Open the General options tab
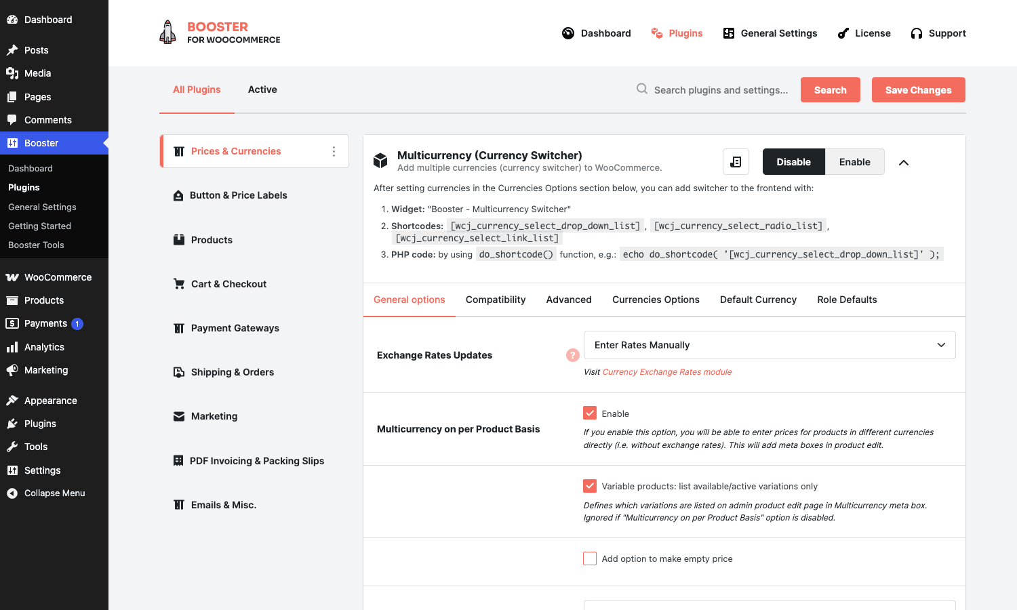 click(x=410, y=300)
